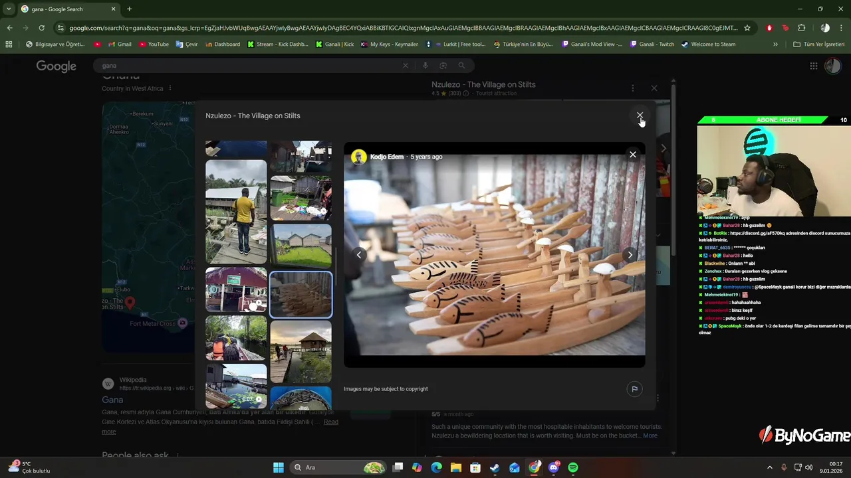The image size is (851, 478).
Task: Open Chrome extensions puzzle menu
Action: 801,28
